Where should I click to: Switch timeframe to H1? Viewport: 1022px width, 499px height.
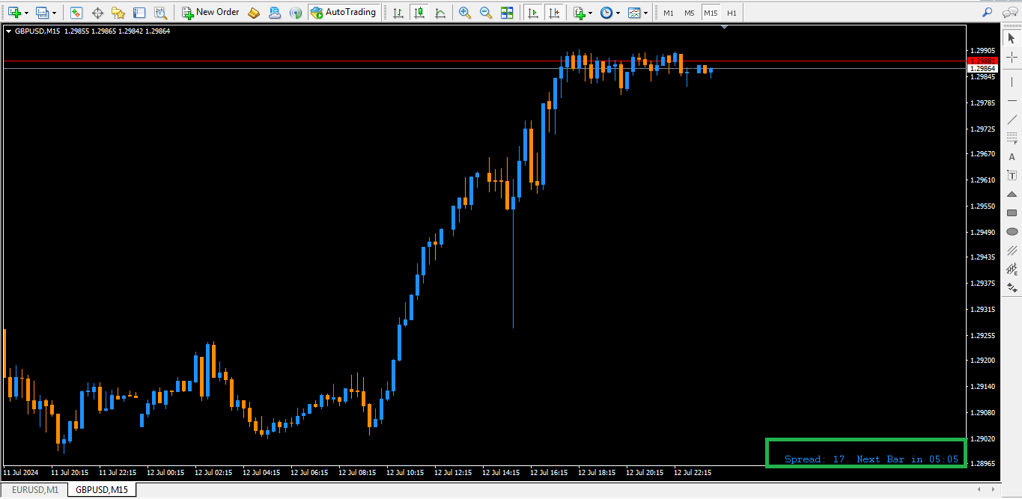731,13
